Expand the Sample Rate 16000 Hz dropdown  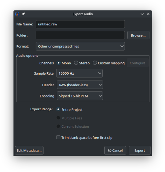(80, 73)
